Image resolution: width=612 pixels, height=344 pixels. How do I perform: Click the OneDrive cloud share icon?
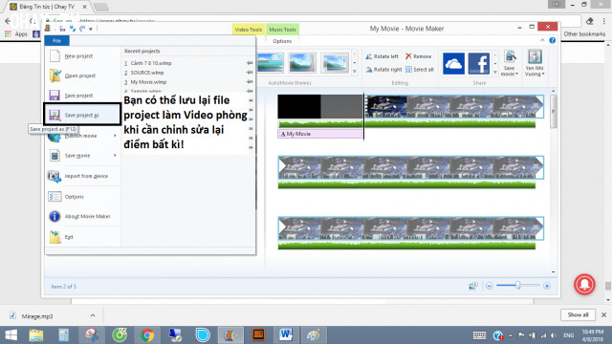point(453,64)
